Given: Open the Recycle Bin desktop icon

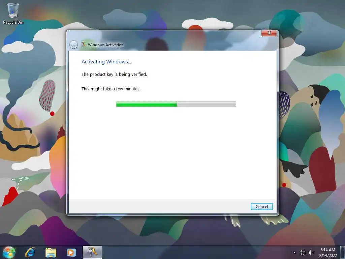Looking at the screenshot, I should coord(13,13).
